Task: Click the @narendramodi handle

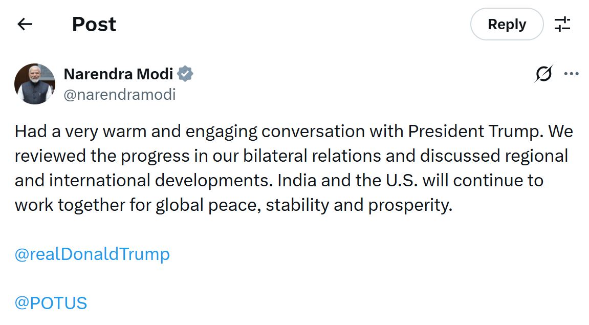Action: (x=120, y=94)
